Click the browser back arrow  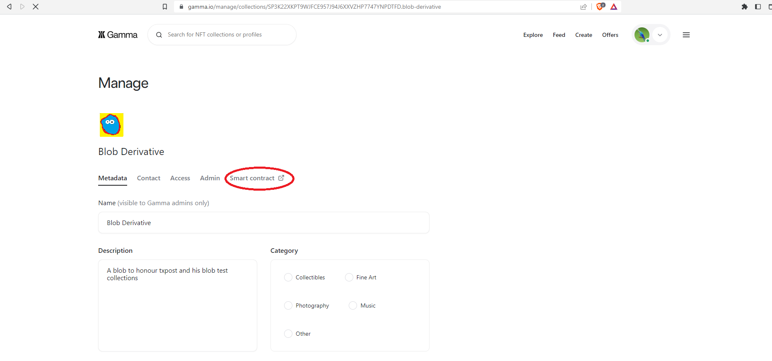click(9, 7)
